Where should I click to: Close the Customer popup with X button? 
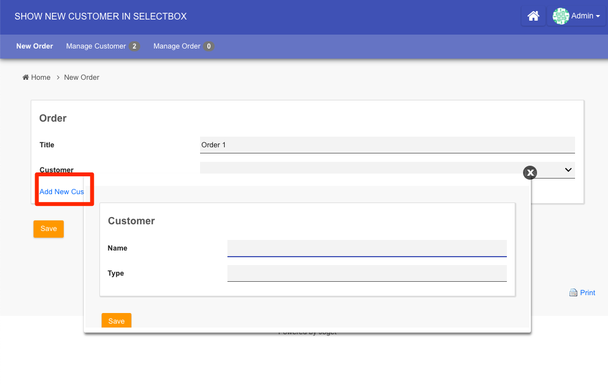[x=530, y=172]
